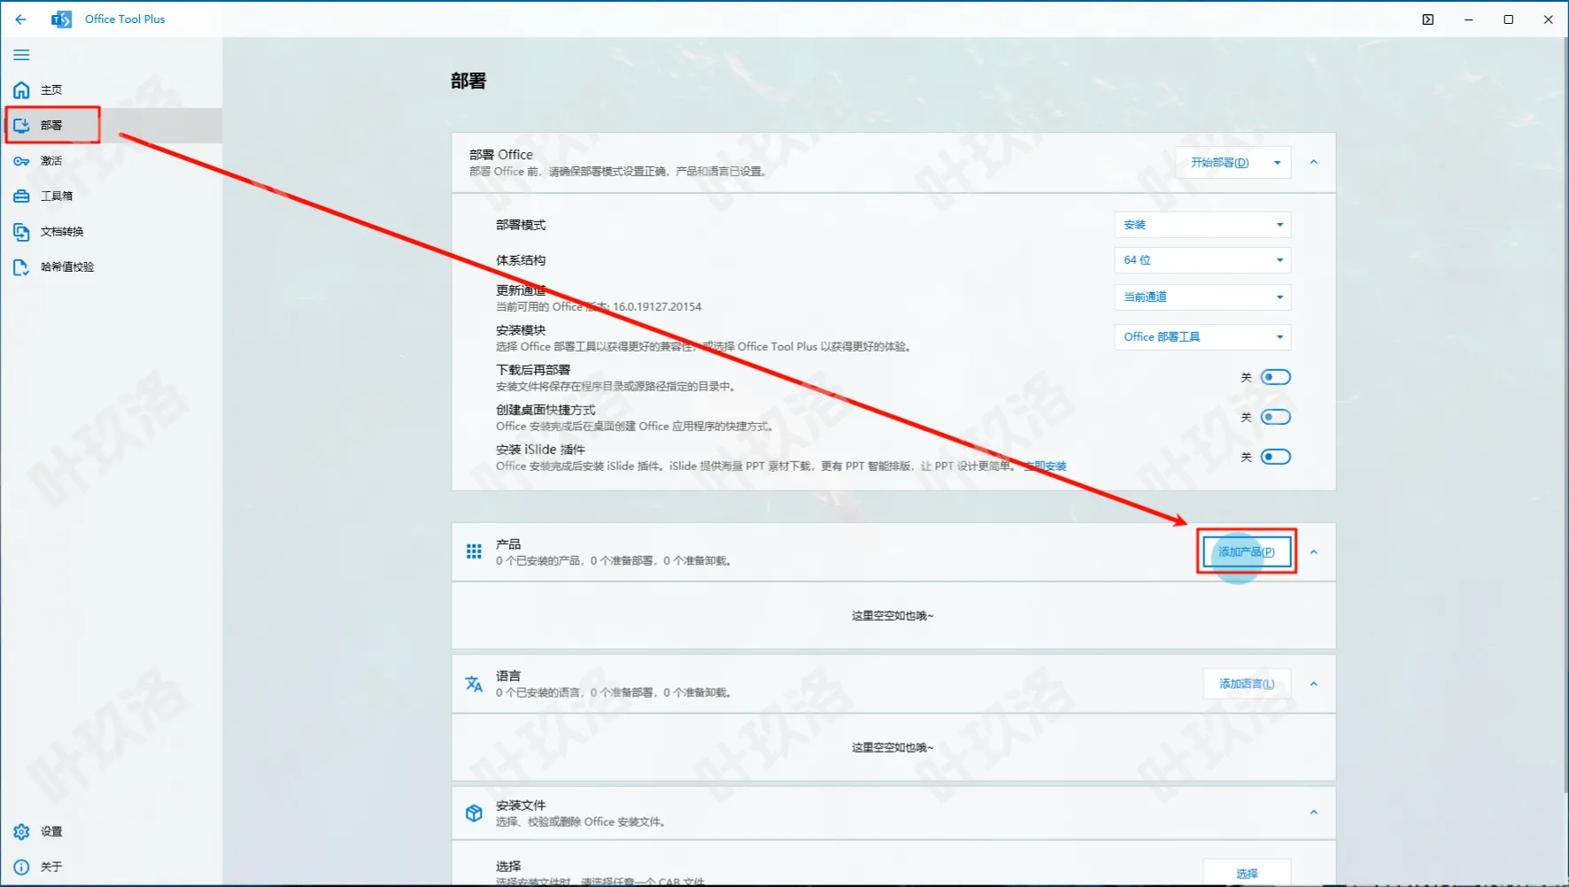Click the 语言 translate icon
1569x887 pixels.
(x=474, y=683)
